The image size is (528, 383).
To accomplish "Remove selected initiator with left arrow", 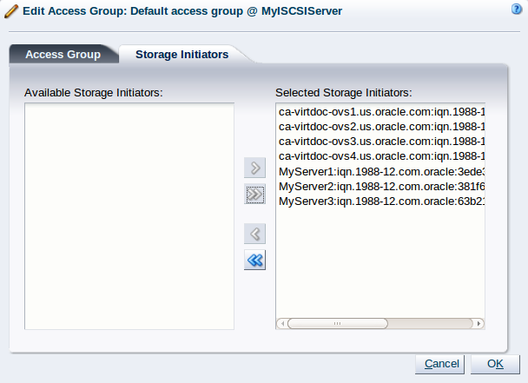I will click(254, 234).
